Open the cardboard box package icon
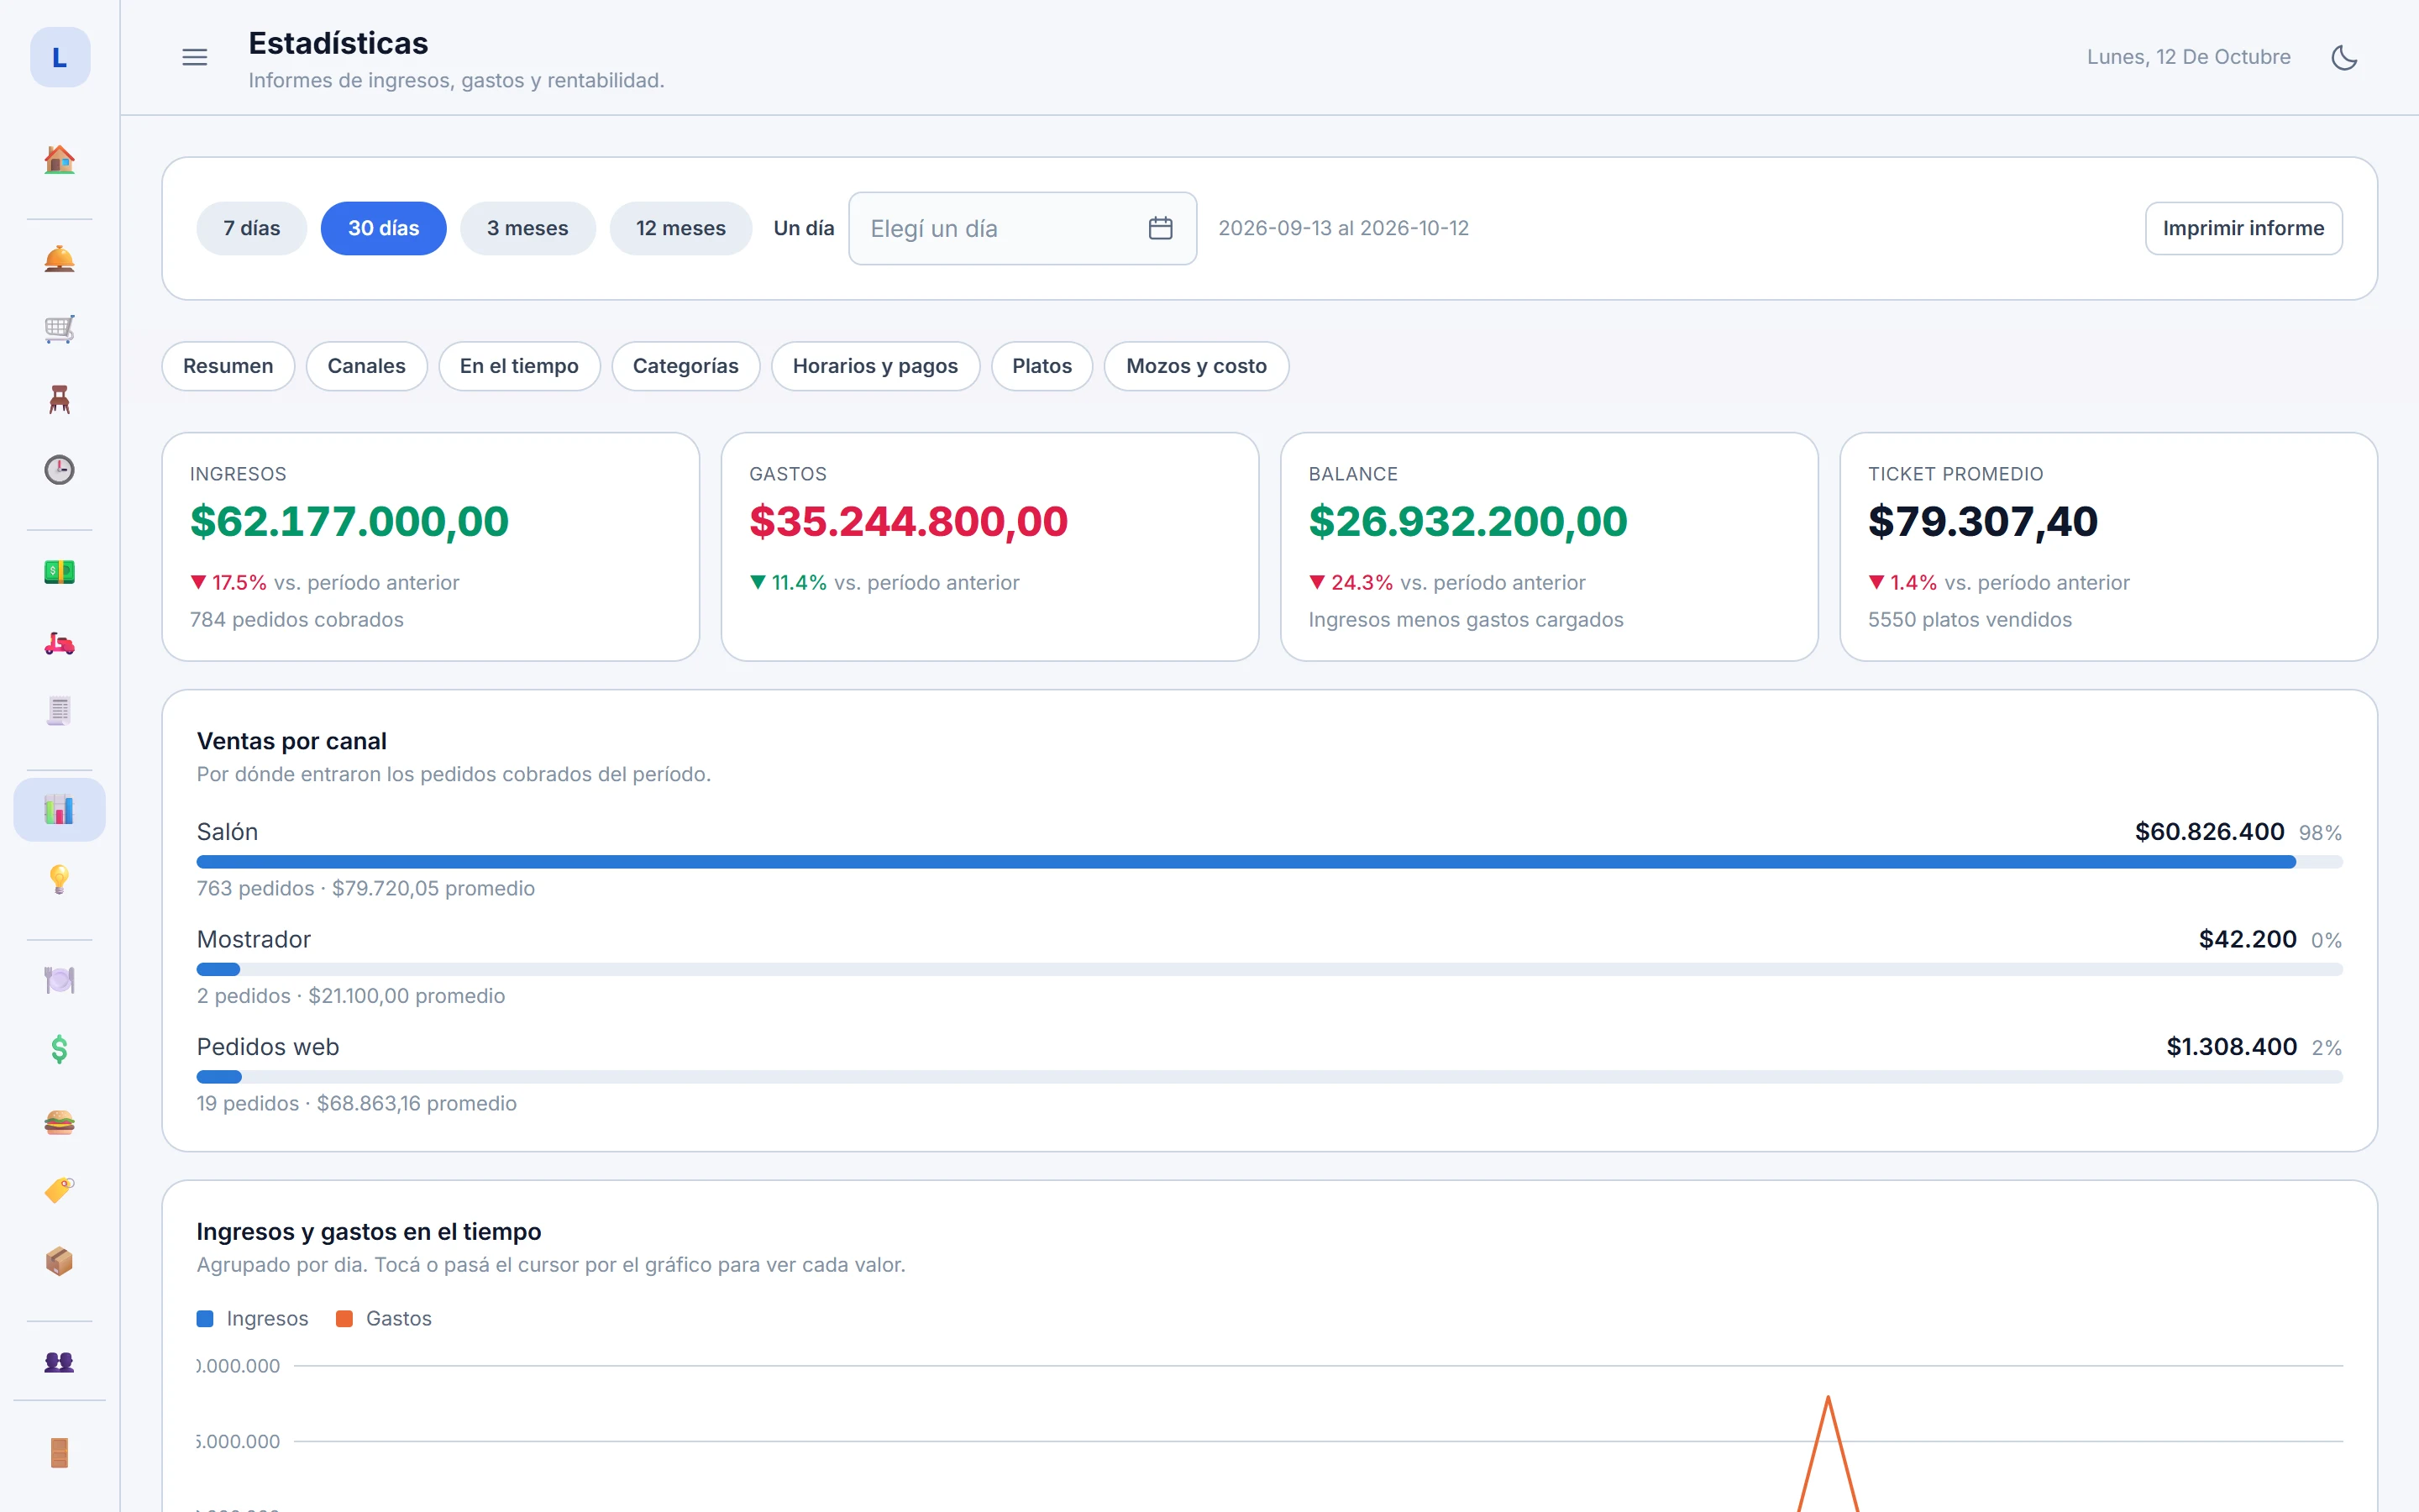Viewport: 2419px width, 1512px height. (59, 1261)
